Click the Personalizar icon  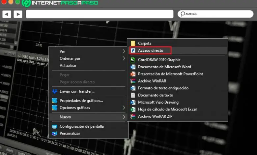[x=55, y=134]
